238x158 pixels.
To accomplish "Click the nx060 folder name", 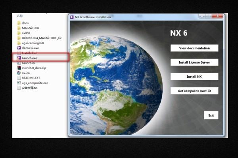I will (26, 33).
